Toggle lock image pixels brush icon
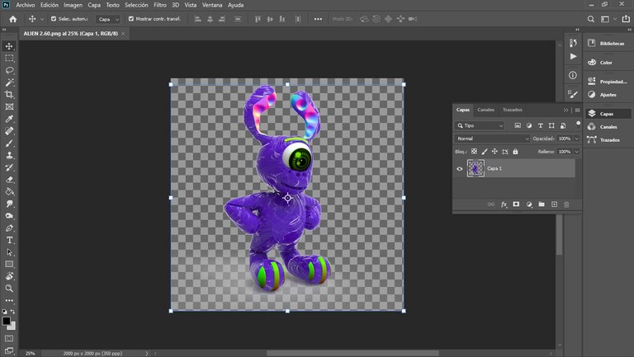This screenshot has height=357, width=634. click(485, 152)
